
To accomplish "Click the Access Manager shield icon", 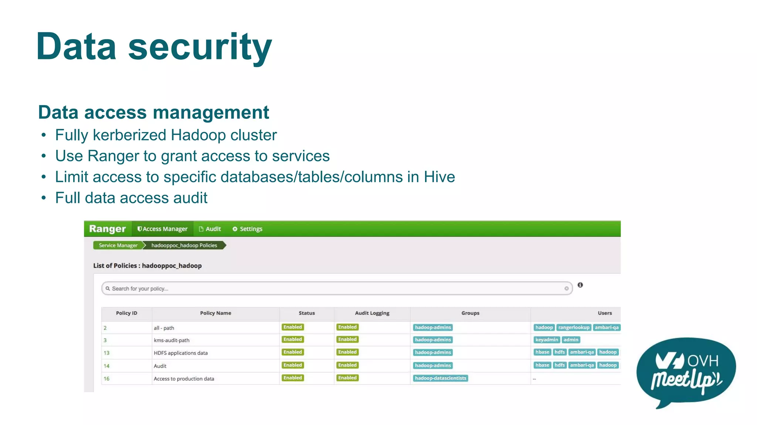I will click(x=139, y=229).
